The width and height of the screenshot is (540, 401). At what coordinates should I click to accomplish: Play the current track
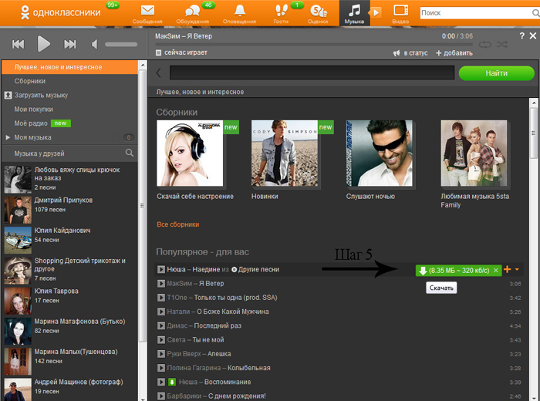click(43, 44)
